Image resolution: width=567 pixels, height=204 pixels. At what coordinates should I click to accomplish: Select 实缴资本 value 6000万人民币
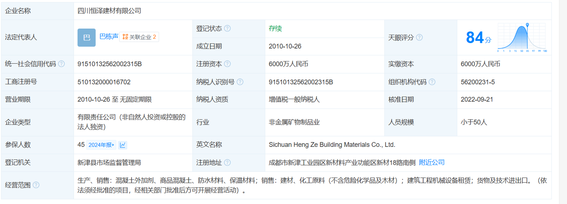pyautogui.click(x=480, y=64)
